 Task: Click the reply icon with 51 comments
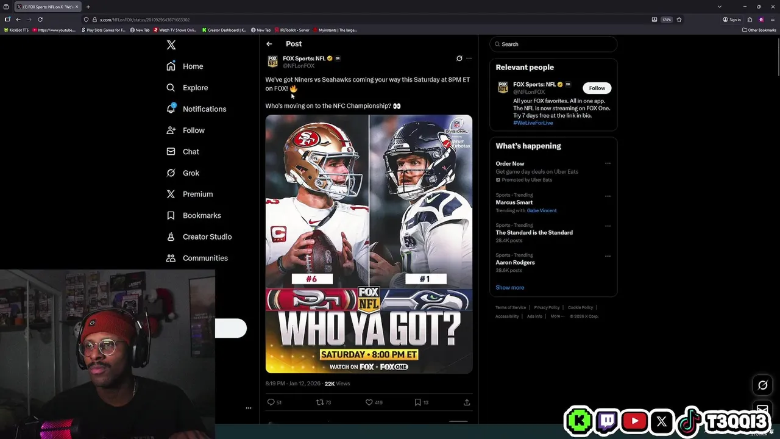coord(271,402)
